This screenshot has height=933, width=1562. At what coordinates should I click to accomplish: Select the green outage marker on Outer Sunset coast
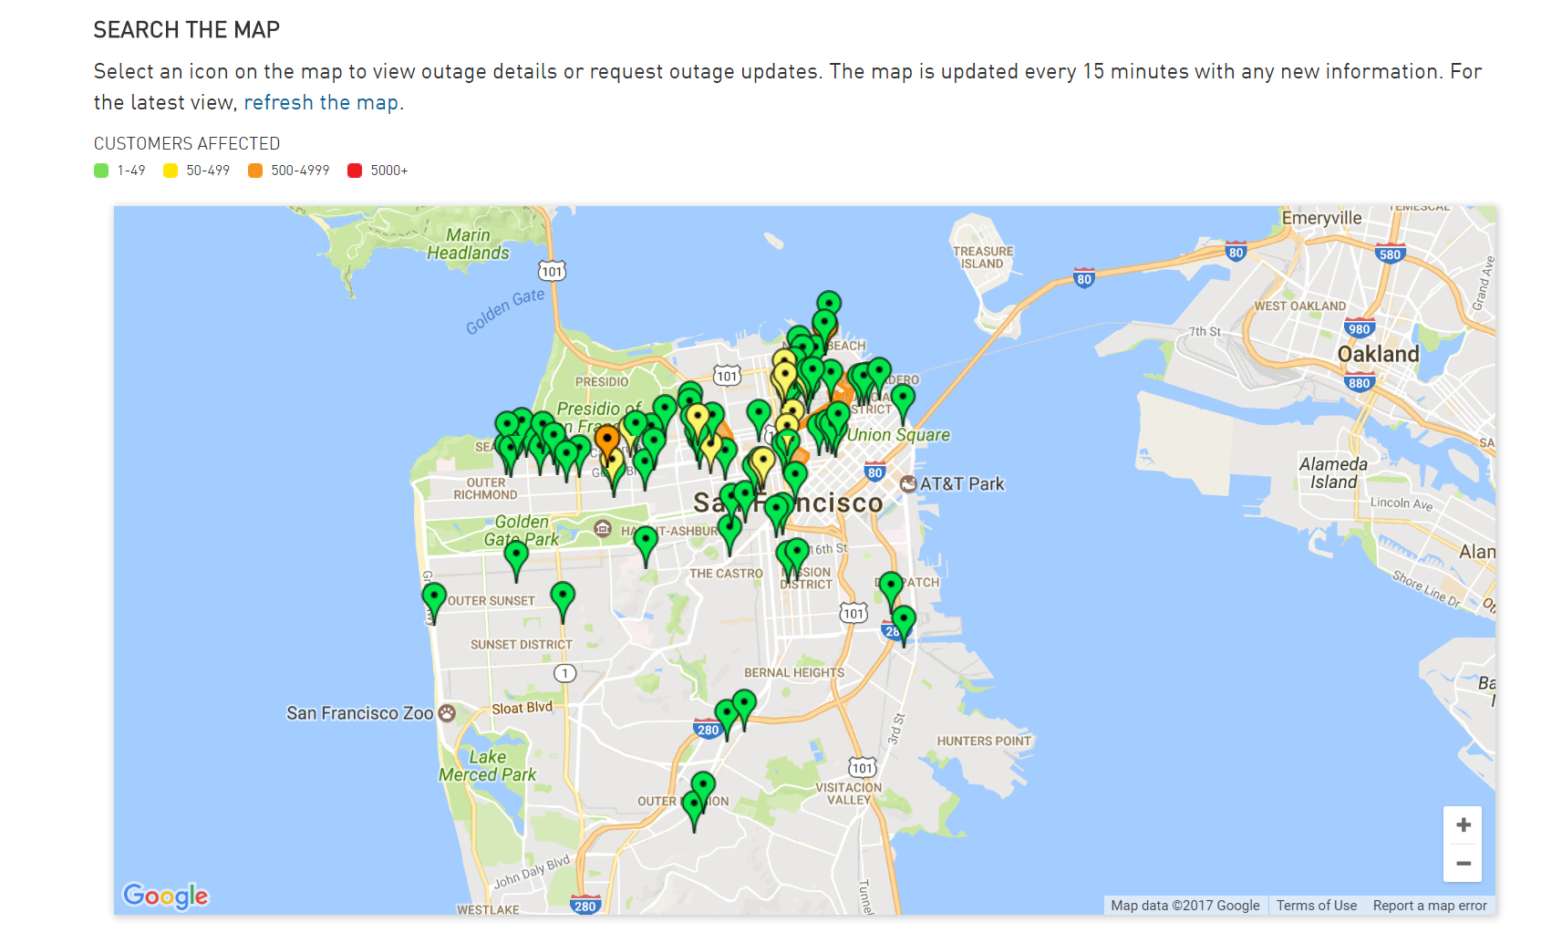[x=434, y=597]
